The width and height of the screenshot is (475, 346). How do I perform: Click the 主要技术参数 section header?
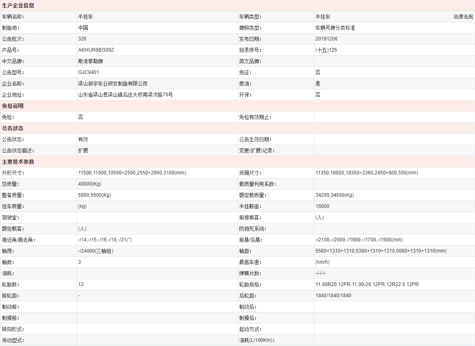click(18, 162)
